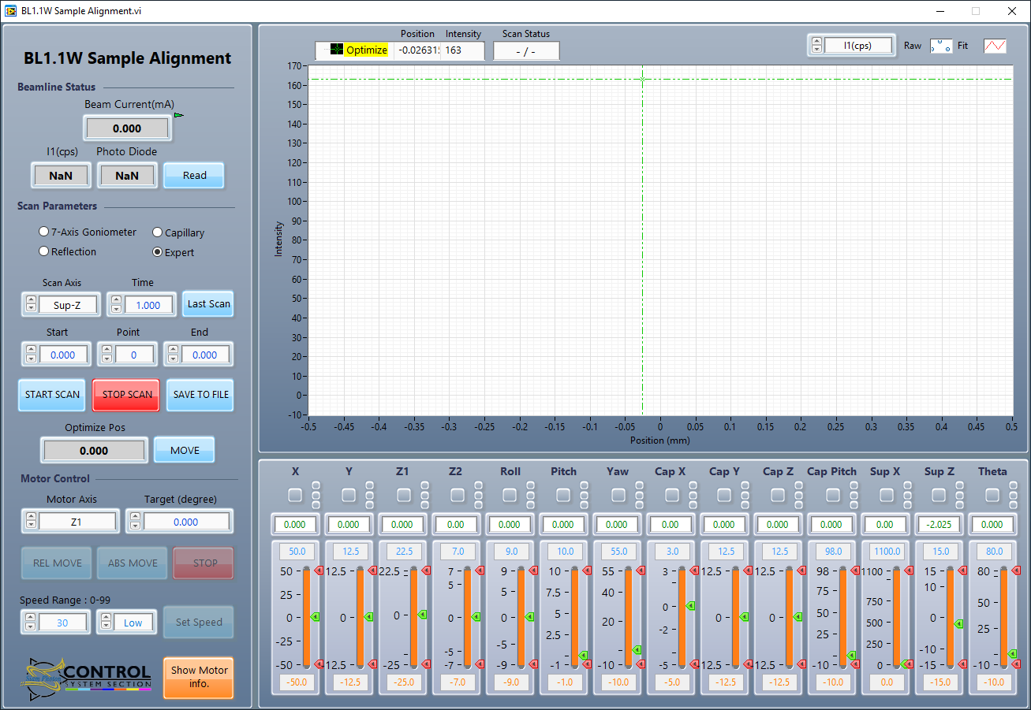Click the Photo Diode NaN indicator

[x=127, y=176]
